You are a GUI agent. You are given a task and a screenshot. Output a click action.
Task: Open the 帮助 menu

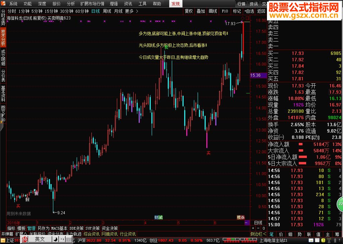coord(157,4)
